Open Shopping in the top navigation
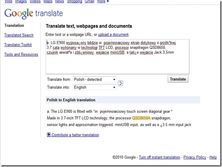 (74, 1)
